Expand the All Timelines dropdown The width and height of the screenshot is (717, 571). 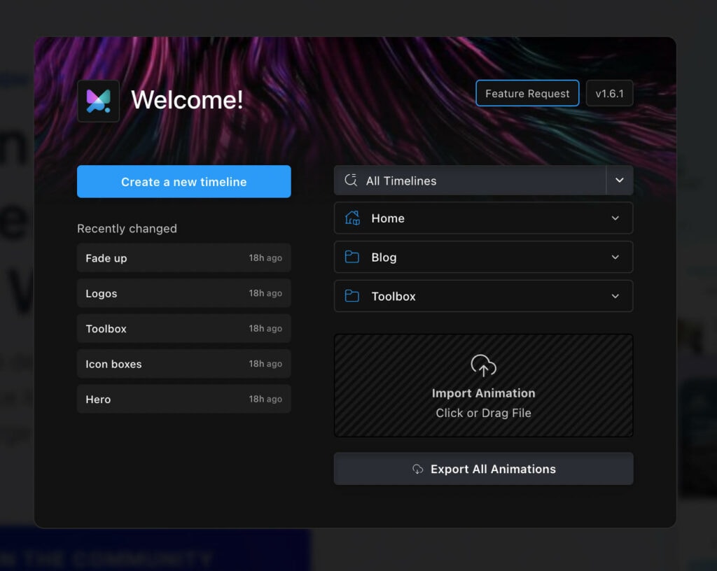619,180
